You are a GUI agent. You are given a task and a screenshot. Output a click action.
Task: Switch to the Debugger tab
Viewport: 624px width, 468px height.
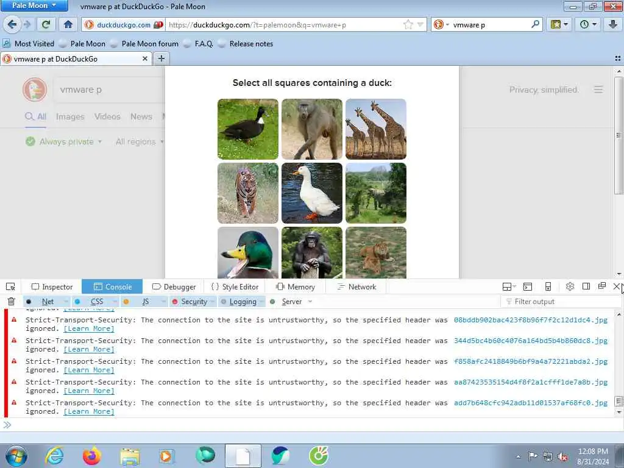tap(174, 286)
